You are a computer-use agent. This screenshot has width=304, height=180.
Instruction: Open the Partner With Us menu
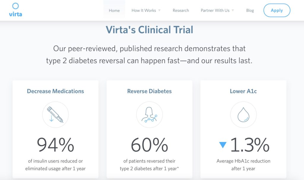tap(215, 10)
